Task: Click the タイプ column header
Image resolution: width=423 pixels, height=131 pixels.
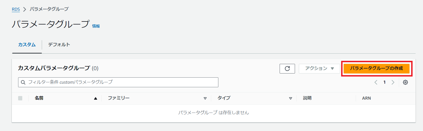Action: 224,98
